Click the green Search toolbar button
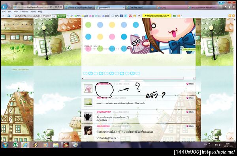 click(62, 16)
